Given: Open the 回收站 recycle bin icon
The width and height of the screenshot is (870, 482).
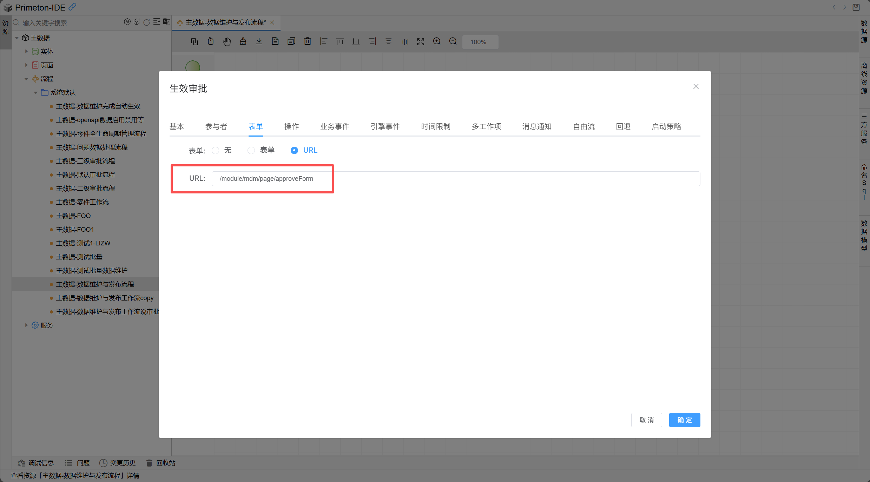Looking at the screenshot, I should click(x=149, y=463).
